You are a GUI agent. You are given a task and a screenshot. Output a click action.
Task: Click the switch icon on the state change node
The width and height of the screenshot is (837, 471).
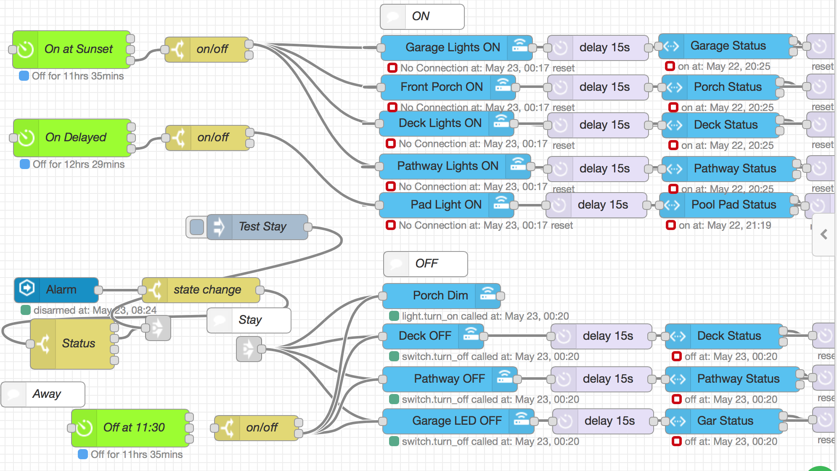point(156,289)
